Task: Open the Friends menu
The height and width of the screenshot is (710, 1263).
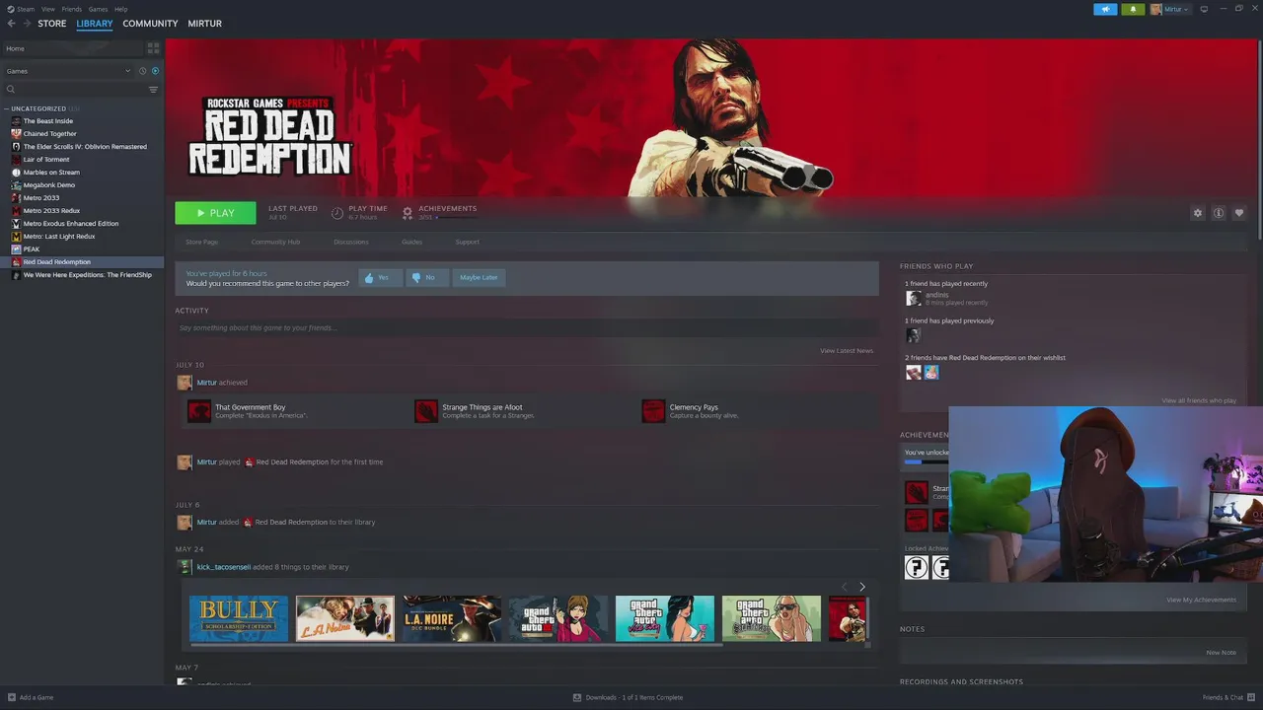Action: 72,9
